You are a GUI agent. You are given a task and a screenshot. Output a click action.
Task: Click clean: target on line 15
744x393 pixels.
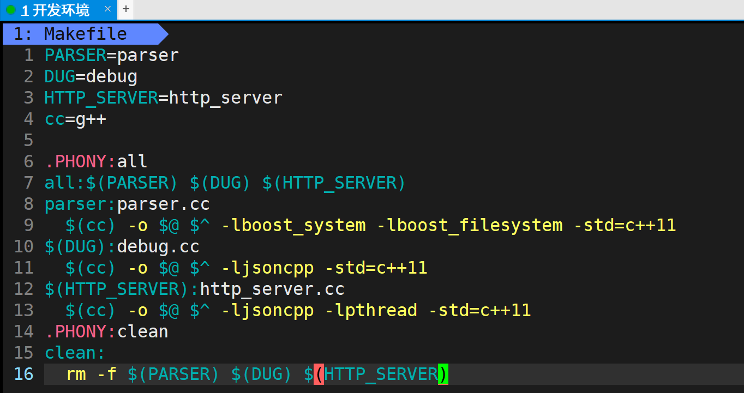[x=75, y=353]
